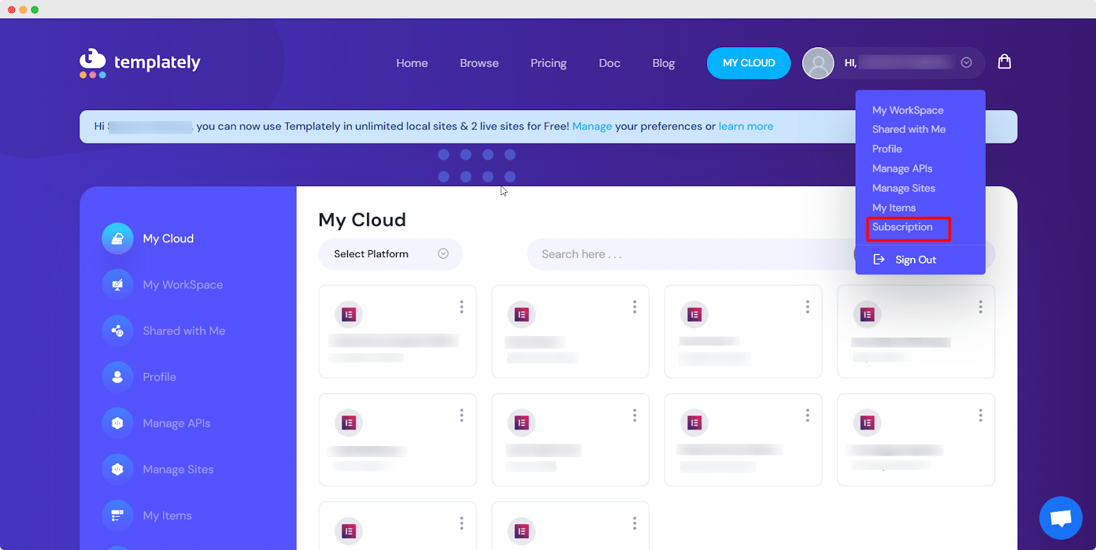The width and height of the screenshot is (1096, 550).
Task: Click Shared with Me sidebar icon
Action: pyautogui.click(x=118, y=331)
